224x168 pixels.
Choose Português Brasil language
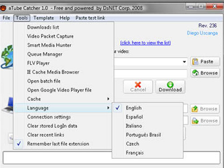tap(147, 135)
